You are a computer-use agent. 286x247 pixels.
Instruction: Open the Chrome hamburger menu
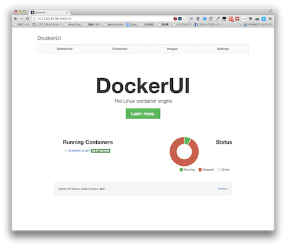click(x=270, y=19)
